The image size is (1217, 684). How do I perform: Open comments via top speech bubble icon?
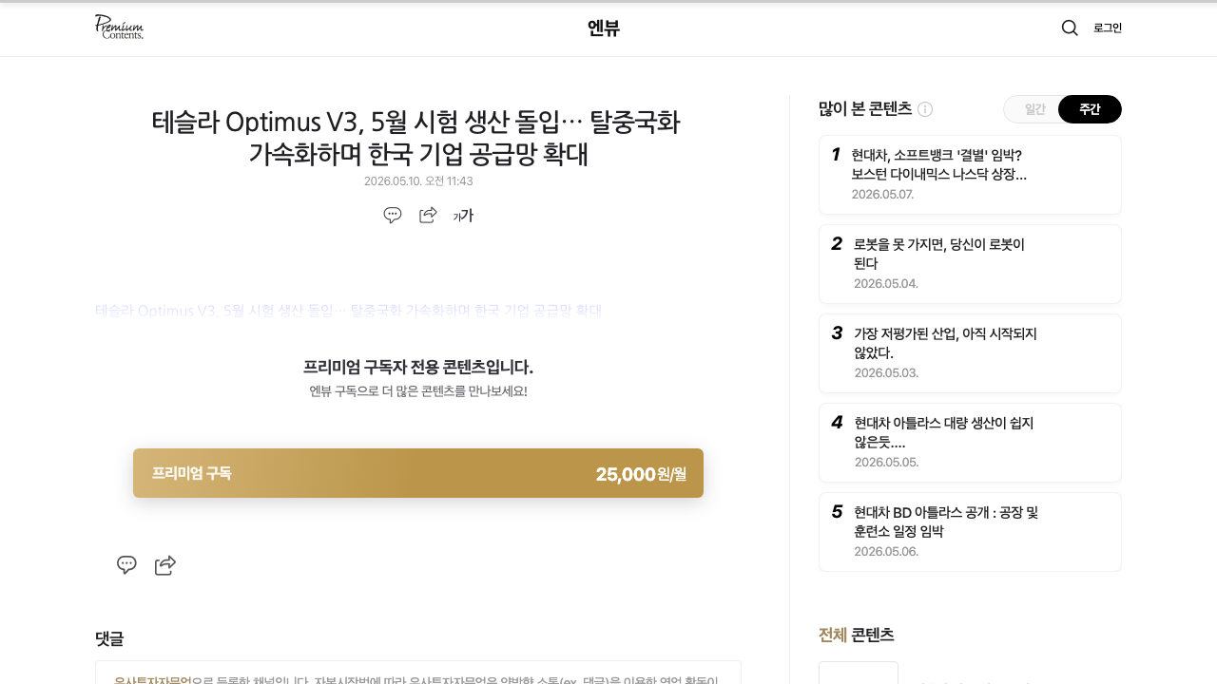click(x=393, y=215)
